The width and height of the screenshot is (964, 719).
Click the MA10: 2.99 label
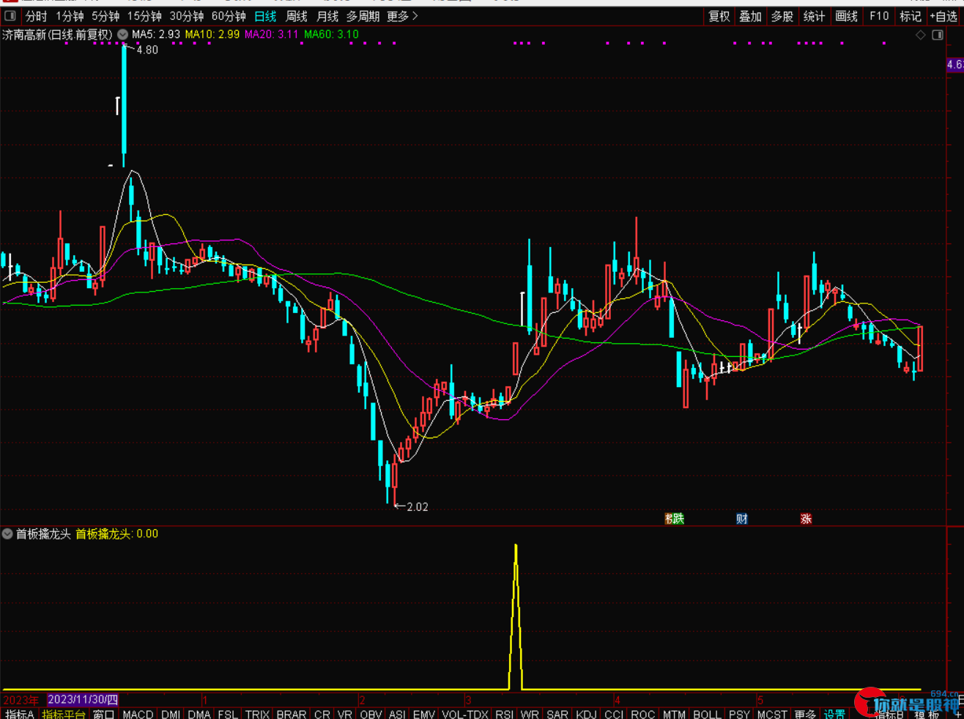(x=212, y=34)
